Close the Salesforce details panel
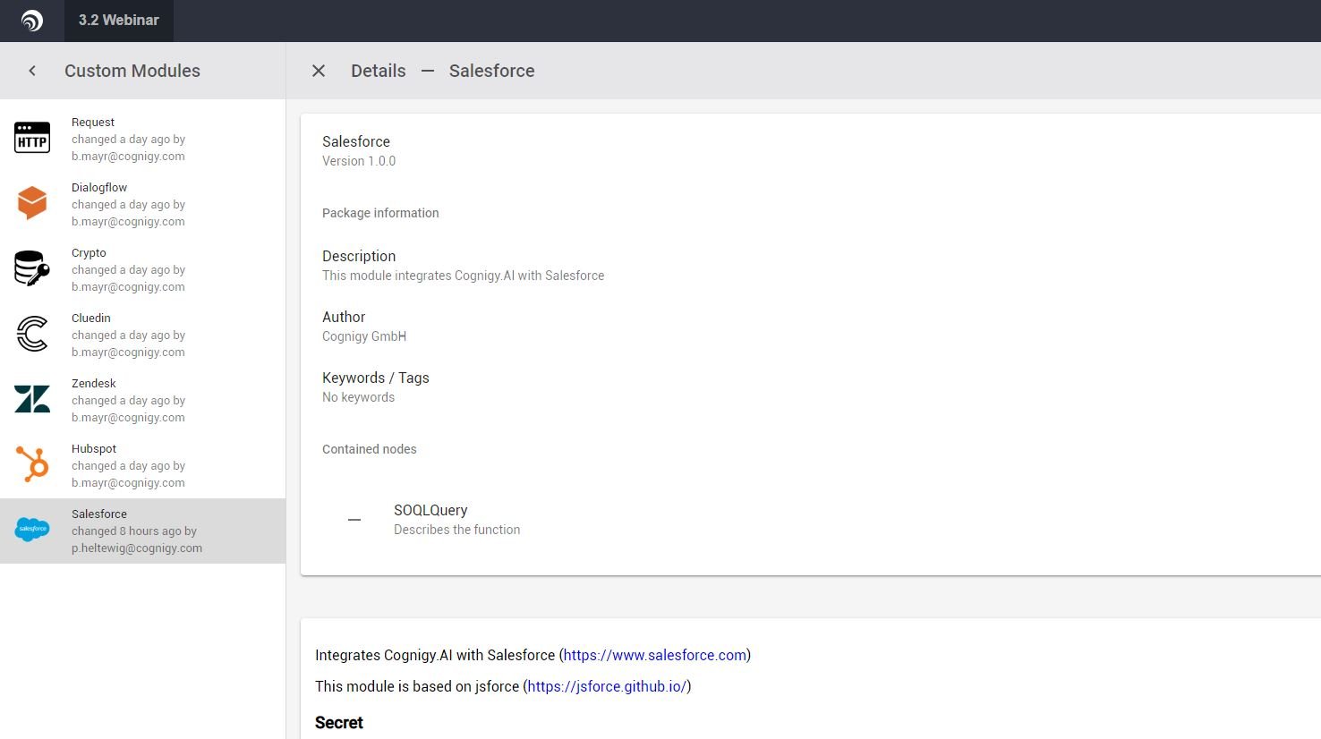The width and height of the screenshot is (1321, 739). pos(319,71)
